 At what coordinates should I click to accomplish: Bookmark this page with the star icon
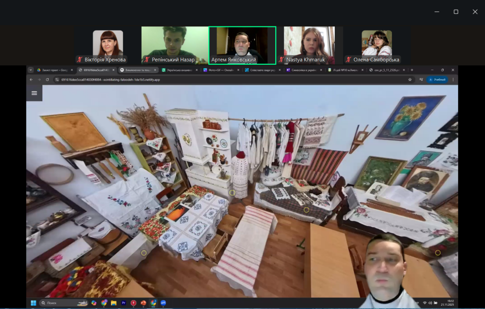[x=410, y=79]
